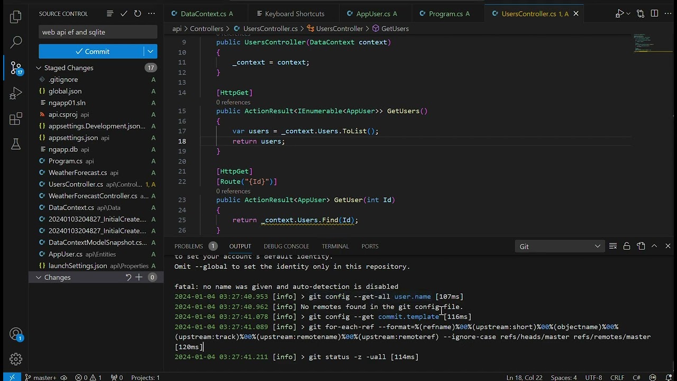Toggle breakpoint on line 18 gutter
The width and height of the screenshot is (677, 381).
coord(170,141)
